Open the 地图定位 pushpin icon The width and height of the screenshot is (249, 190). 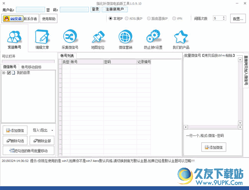coord(98,37)
